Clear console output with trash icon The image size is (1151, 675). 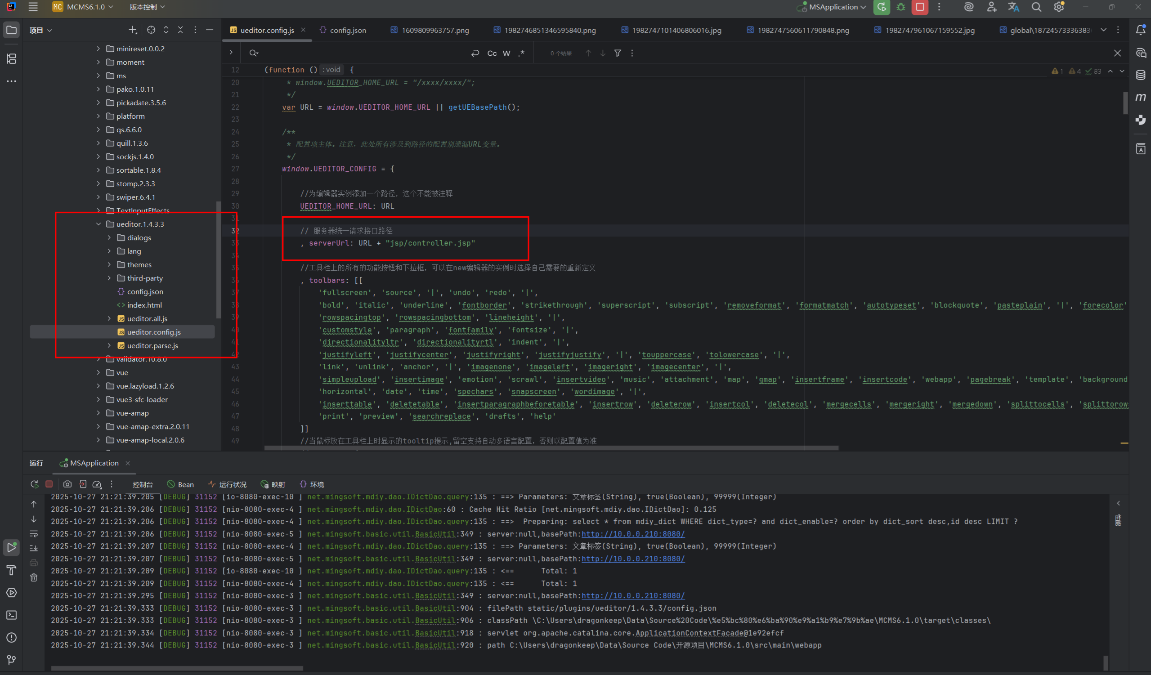[34, 578]
